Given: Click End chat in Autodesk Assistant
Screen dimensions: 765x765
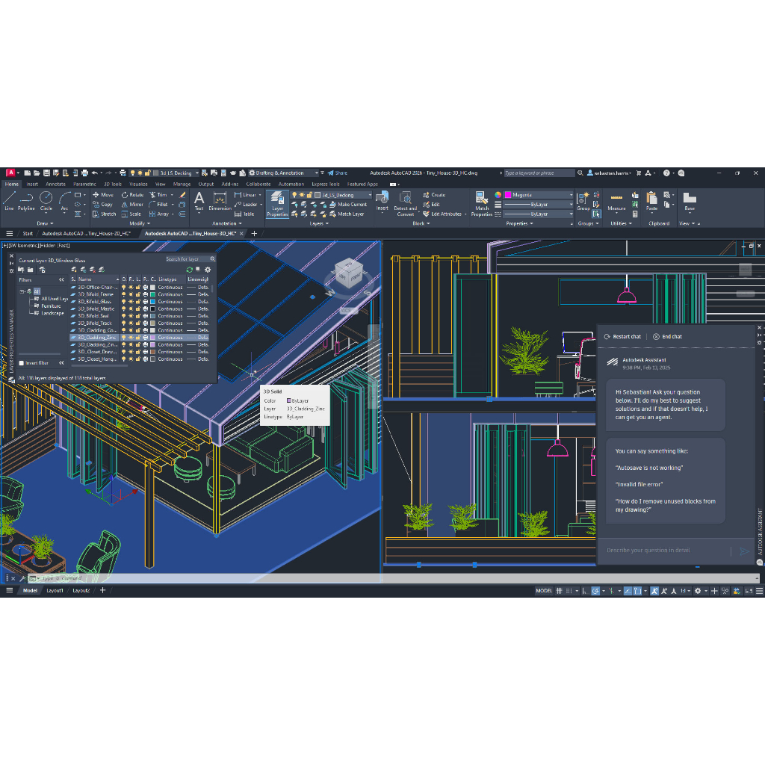Looking at the screenshot, I should (667, 337).
